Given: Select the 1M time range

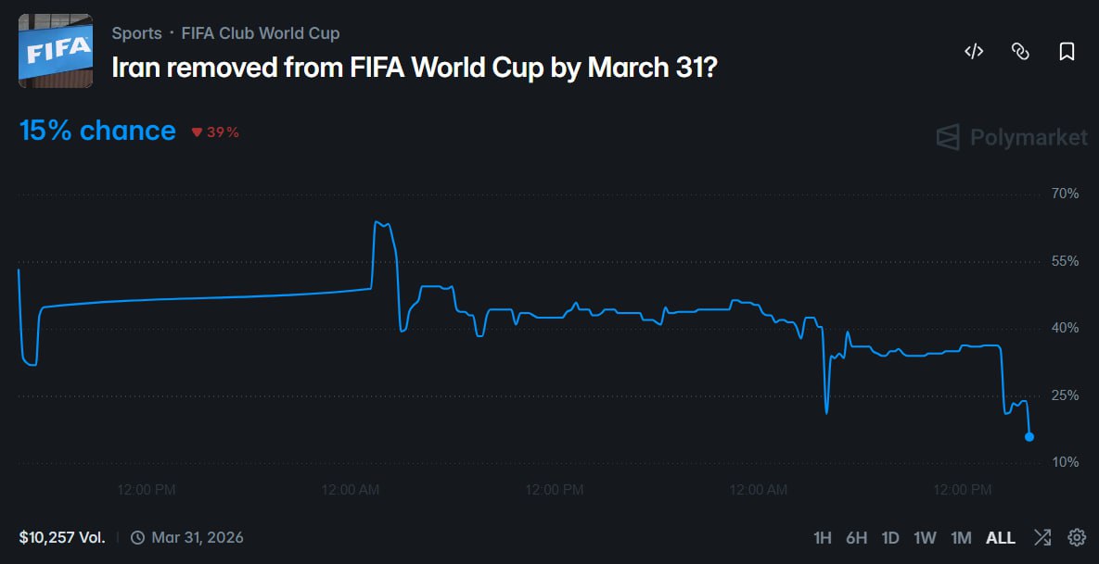Looking at the screenshot, I should pos(961,537).
